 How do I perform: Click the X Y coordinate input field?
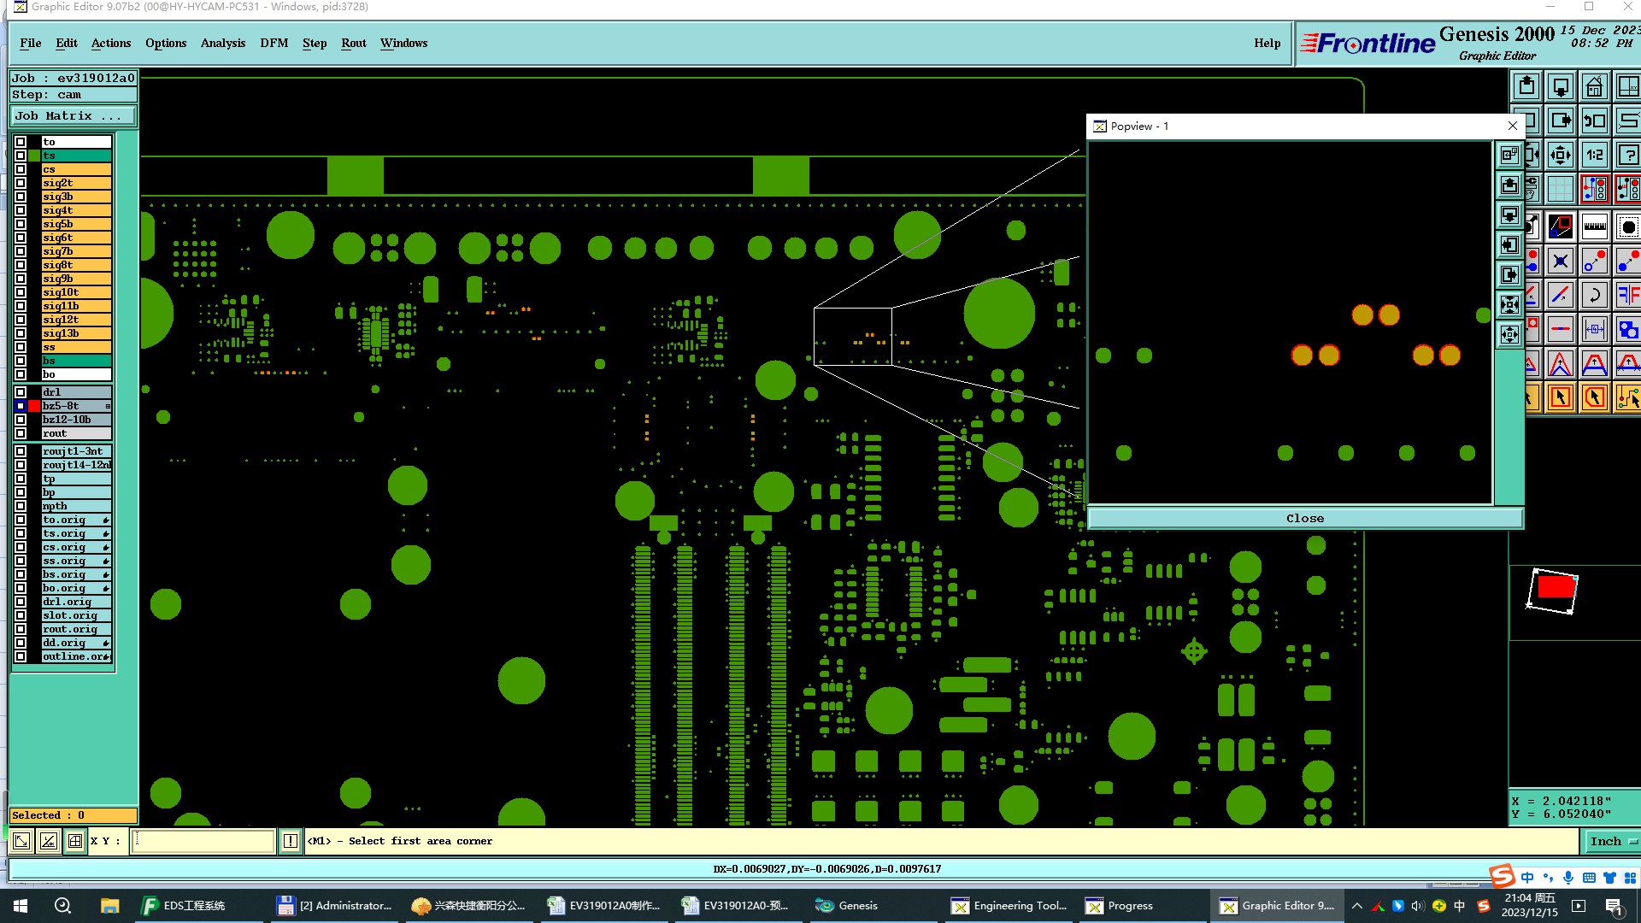point(203,841)
